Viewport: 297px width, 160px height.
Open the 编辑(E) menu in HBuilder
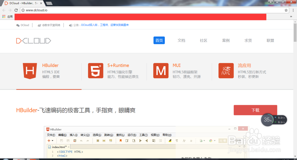[62, 135]
